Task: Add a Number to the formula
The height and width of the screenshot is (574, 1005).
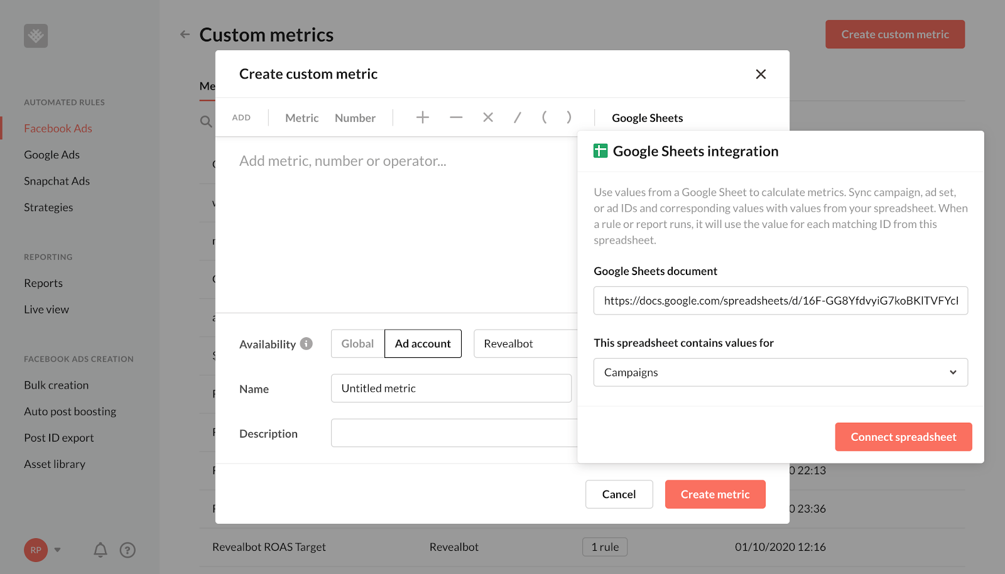Action: [355, 118]
